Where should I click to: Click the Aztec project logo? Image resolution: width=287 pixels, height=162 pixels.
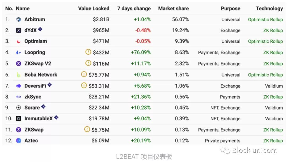[18, 141]
